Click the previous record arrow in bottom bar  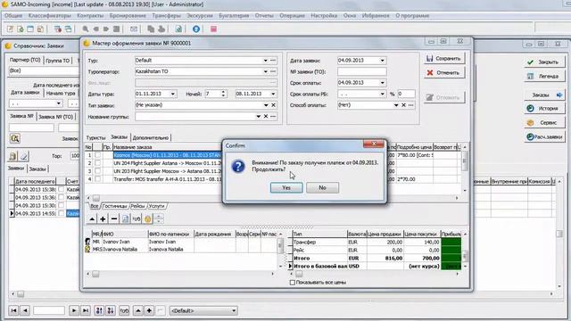click(25, 310)
